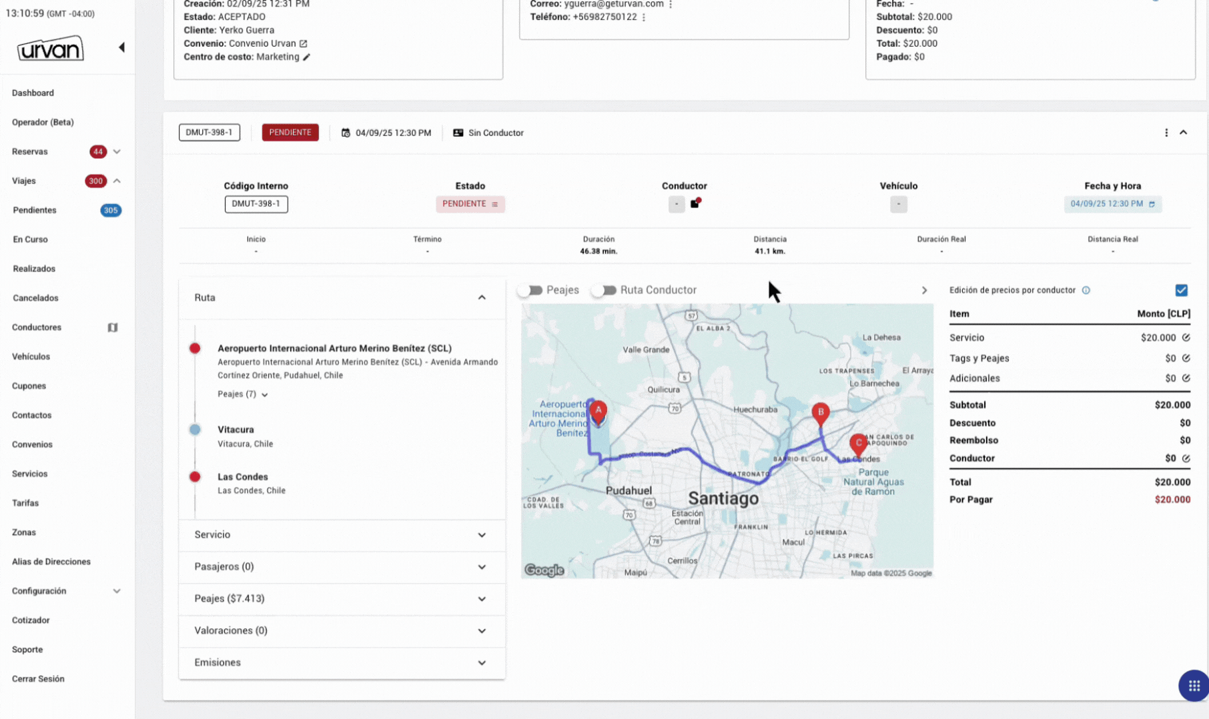Expand the map panel with right arrow
1209x719 pixels.
[924, 290]
